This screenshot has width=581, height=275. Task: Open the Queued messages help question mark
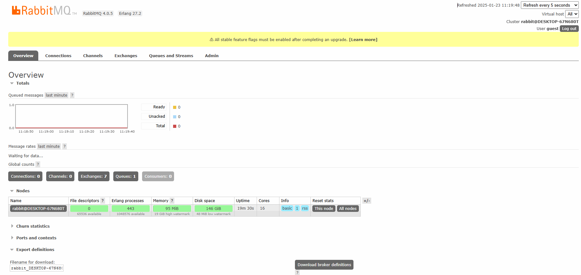click(72, 95)
